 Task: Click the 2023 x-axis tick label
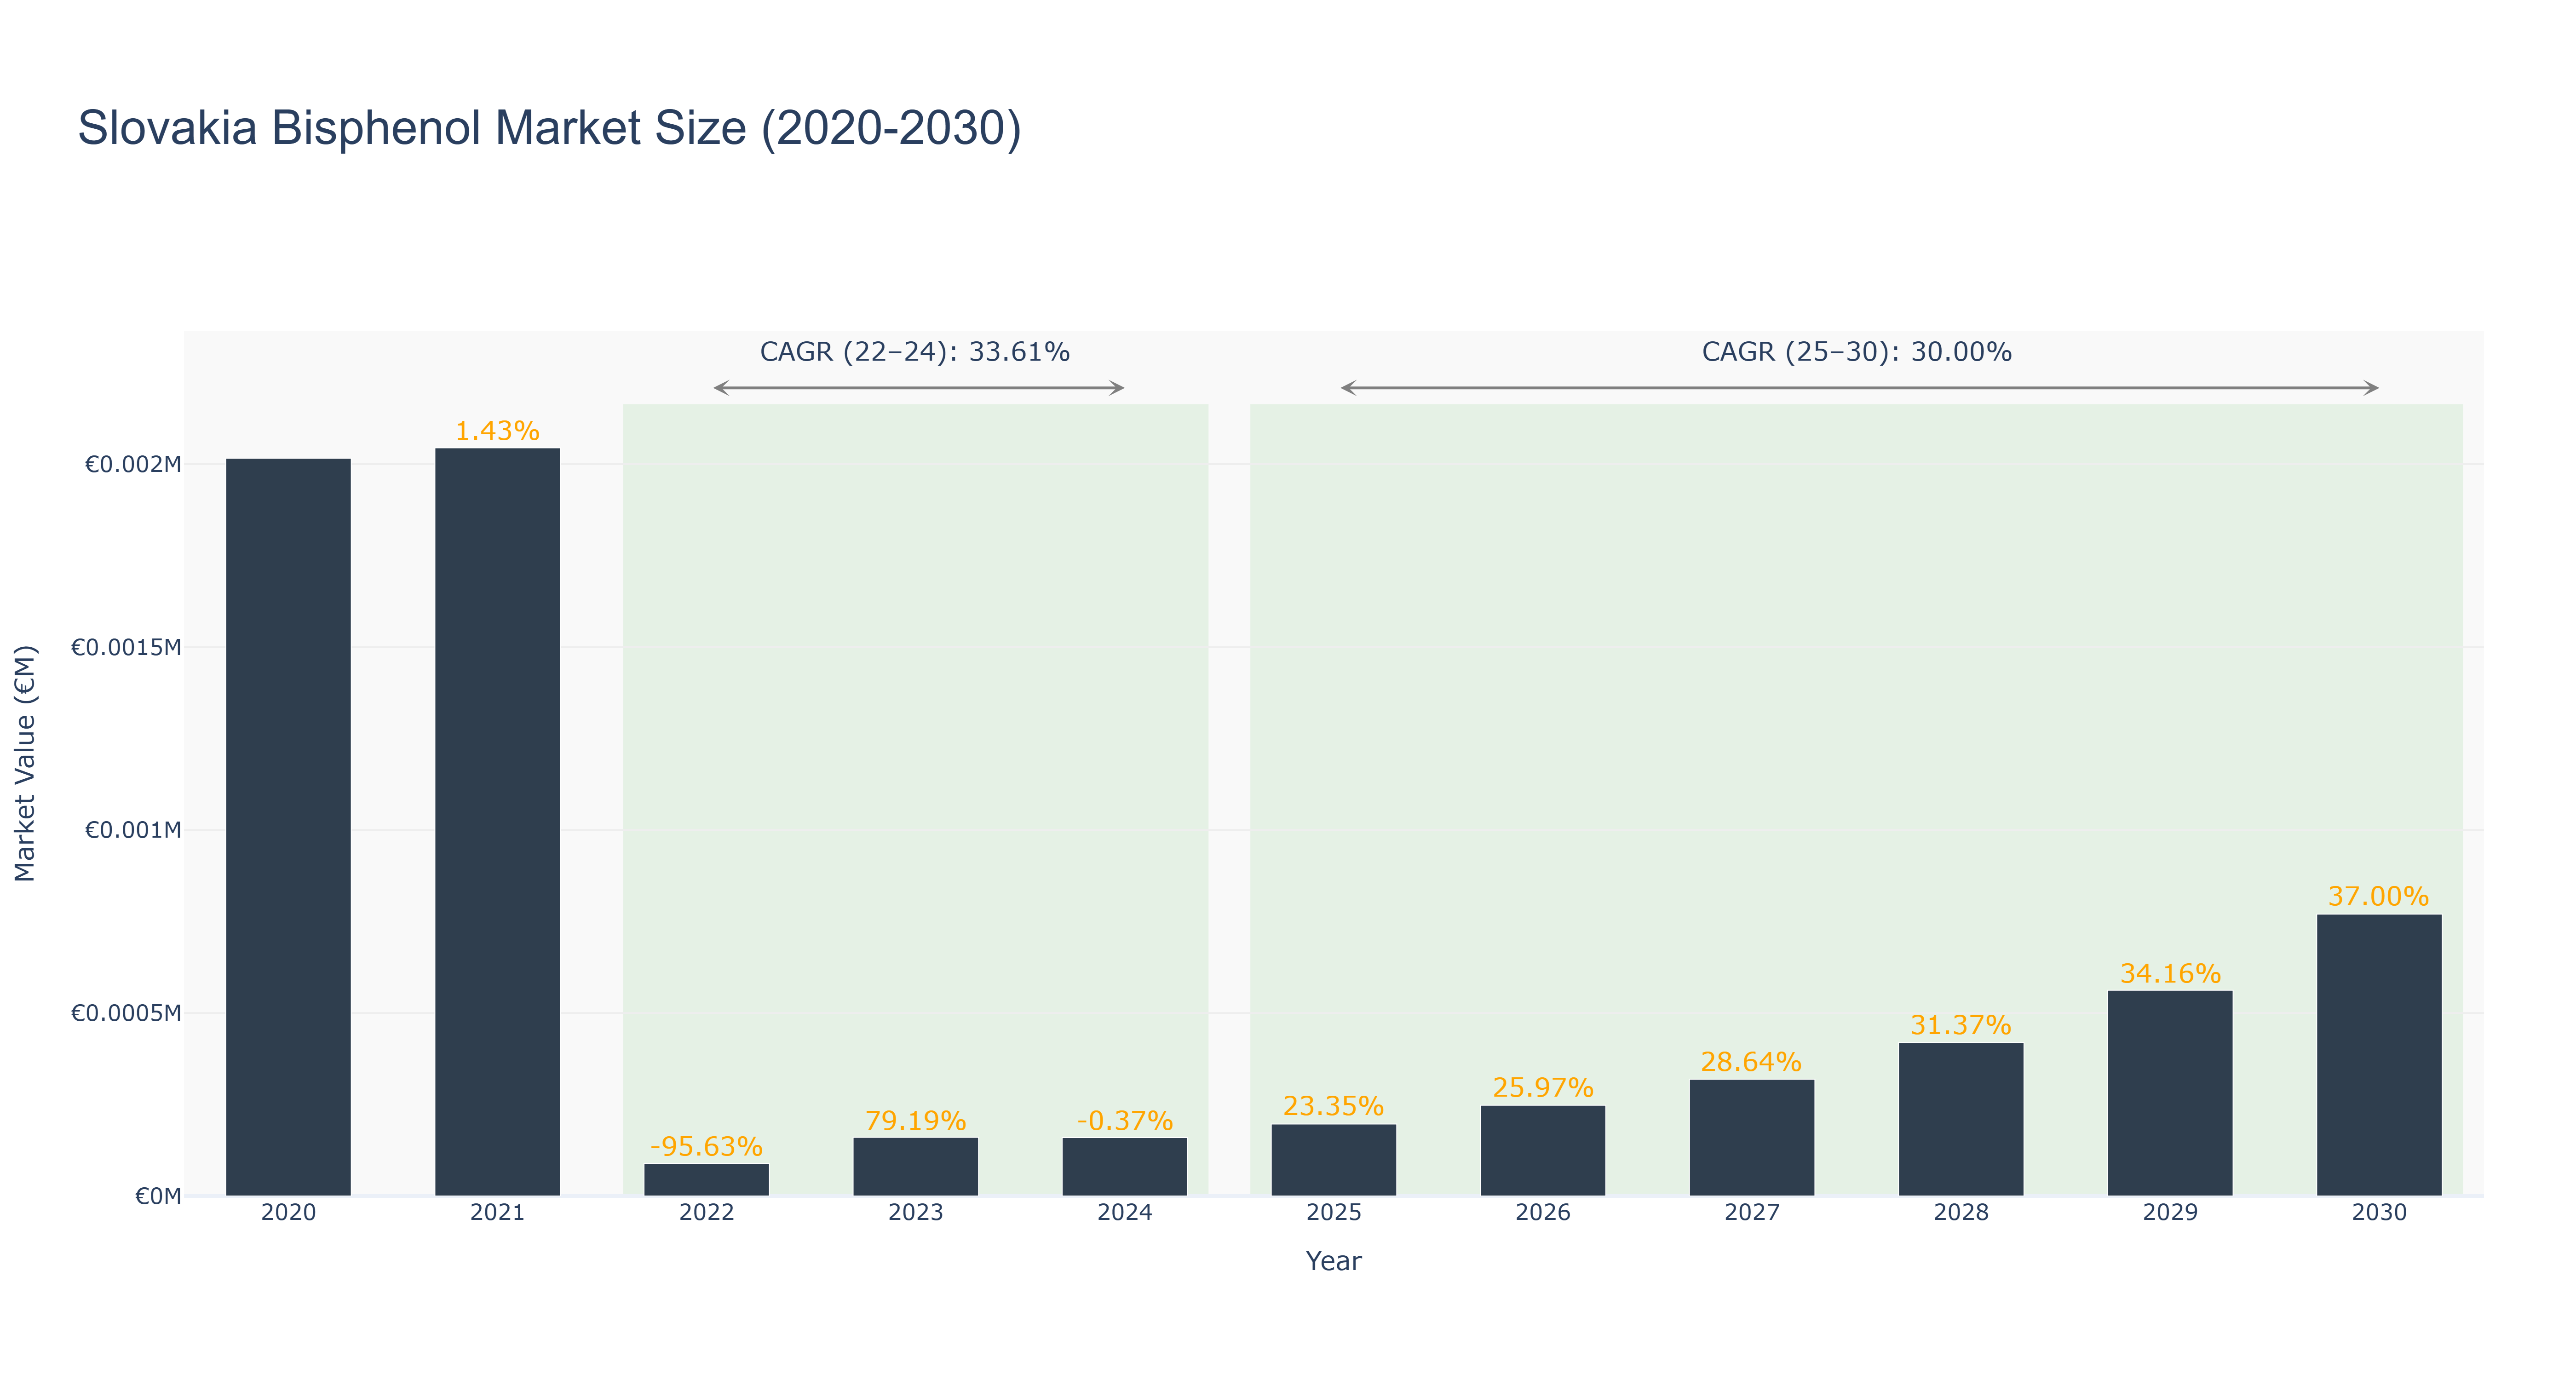coord(915,1212)
